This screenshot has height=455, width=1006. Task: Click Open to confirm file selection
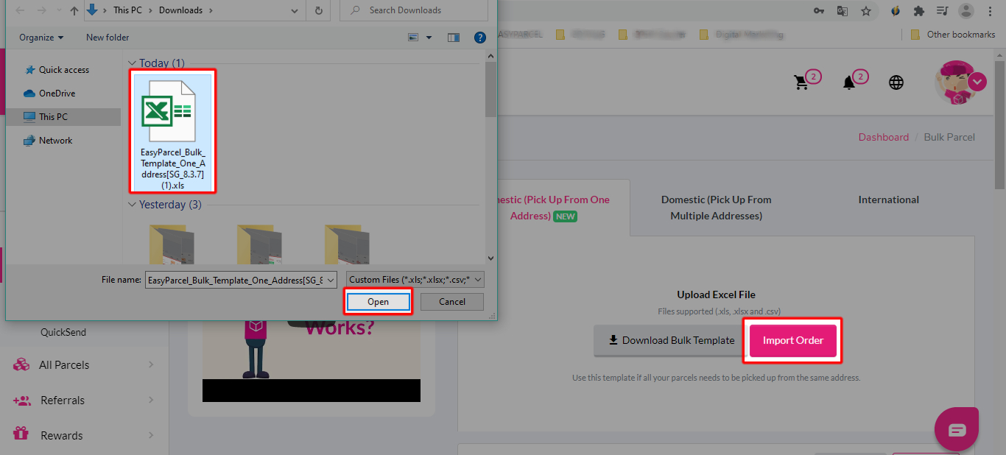coord(378,301)
